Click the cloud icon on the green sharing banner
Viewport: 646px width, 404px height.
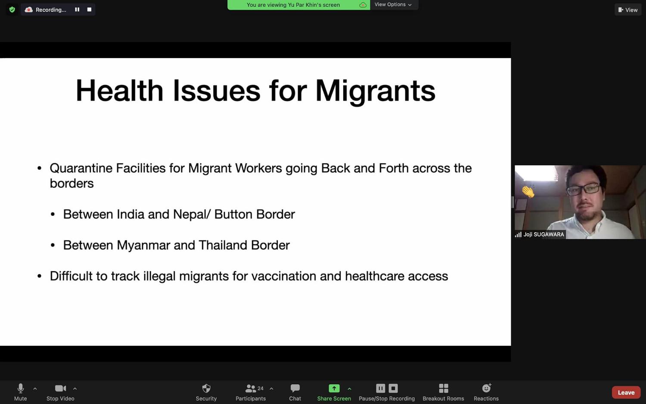click(363, 5)
